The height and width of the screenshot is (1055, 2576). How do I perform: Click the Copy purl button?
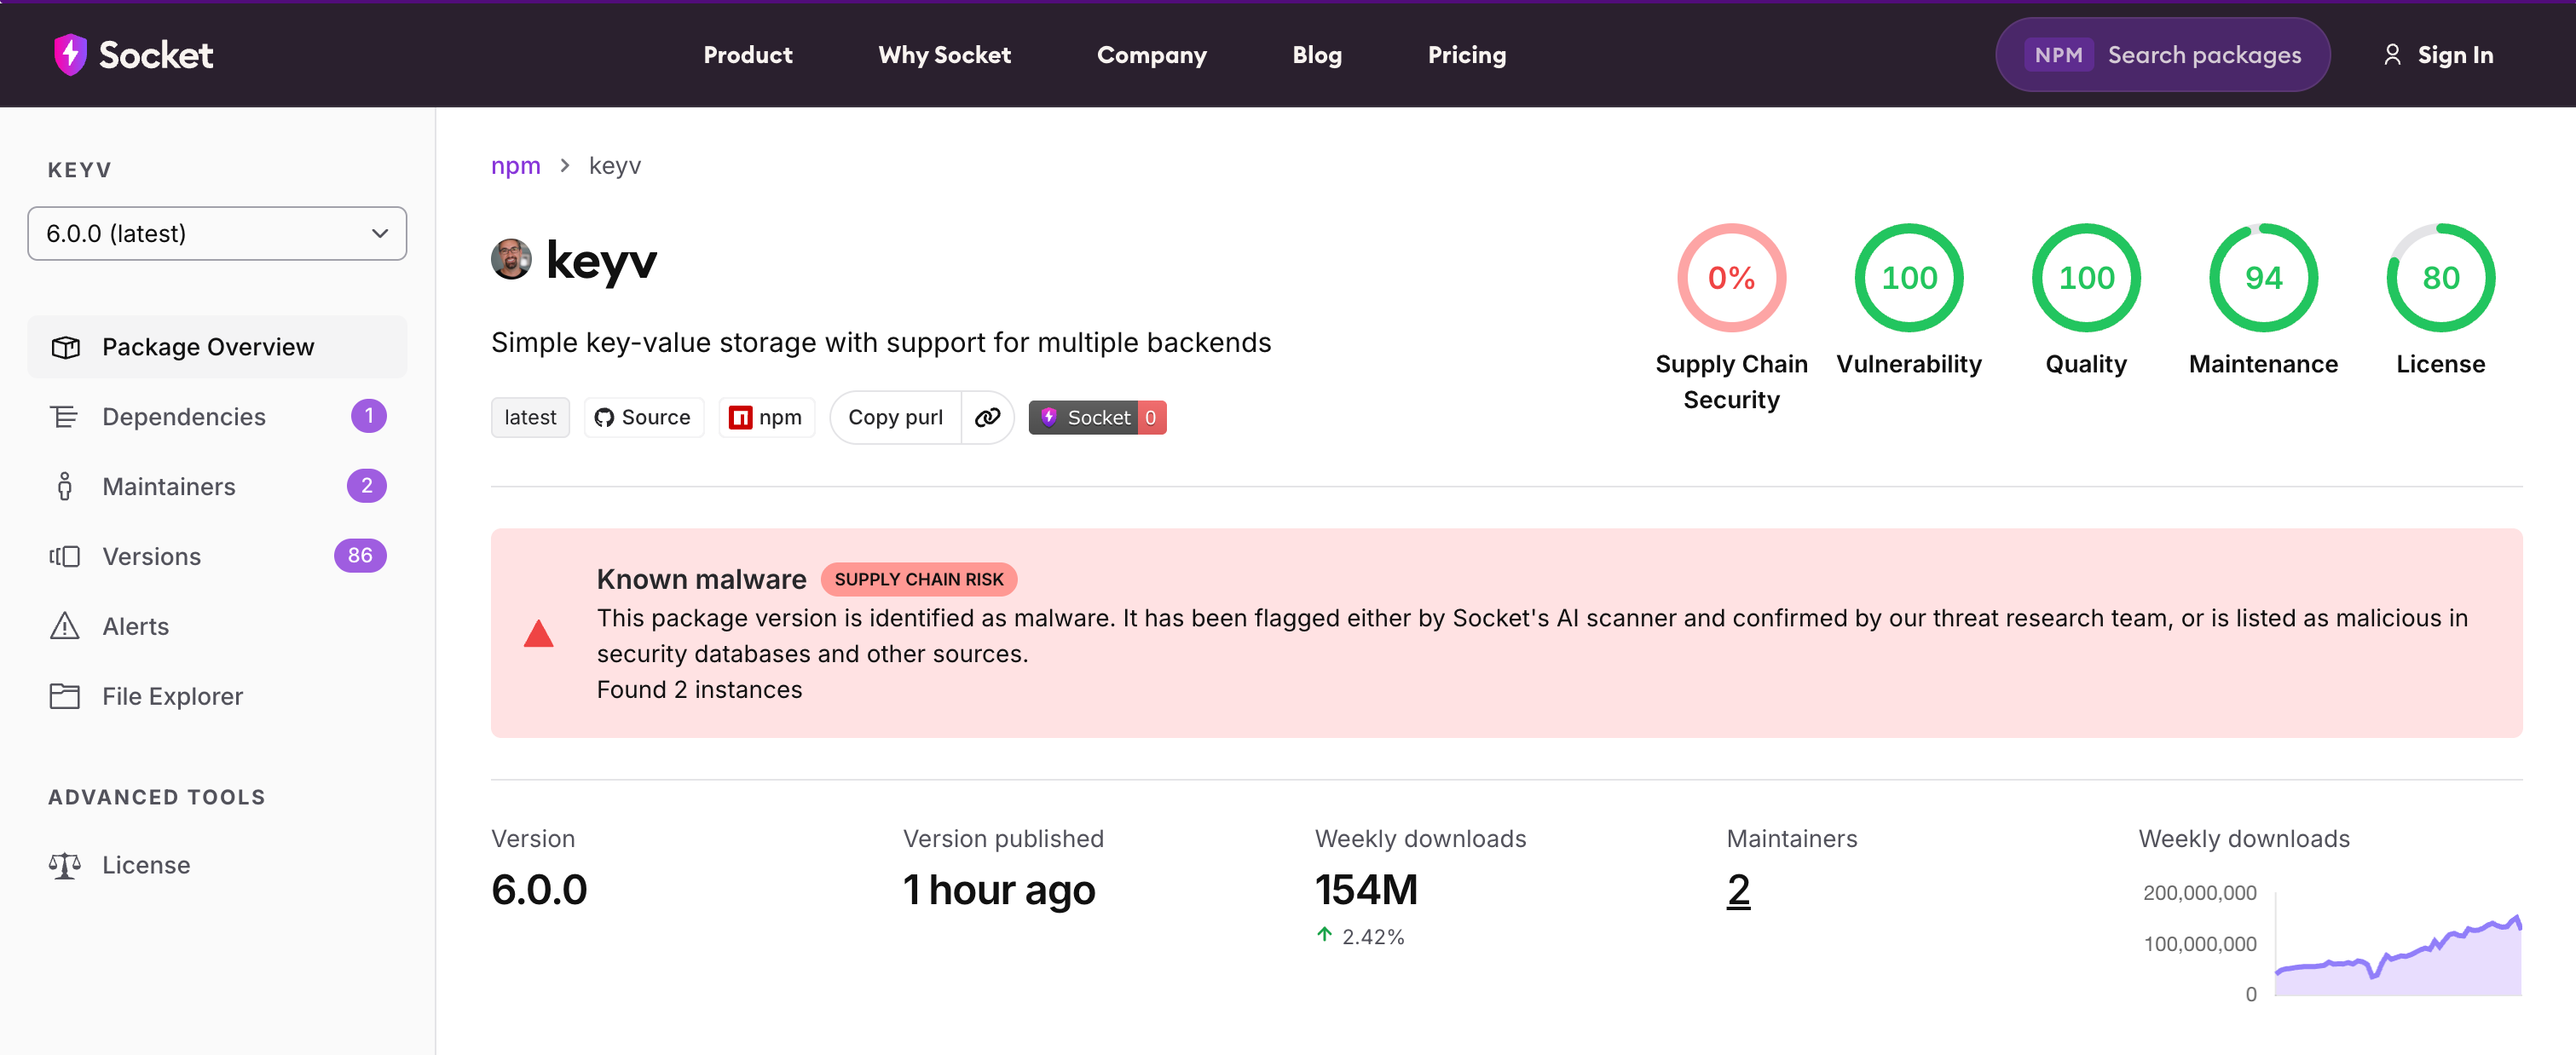[895, 417]
